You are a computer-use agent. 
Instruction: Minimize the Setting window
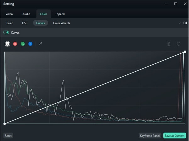[166, 4]
